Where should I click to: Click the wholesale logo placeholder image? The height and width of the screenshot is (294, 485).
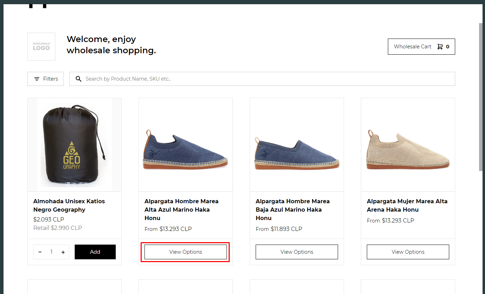[41, 47]
